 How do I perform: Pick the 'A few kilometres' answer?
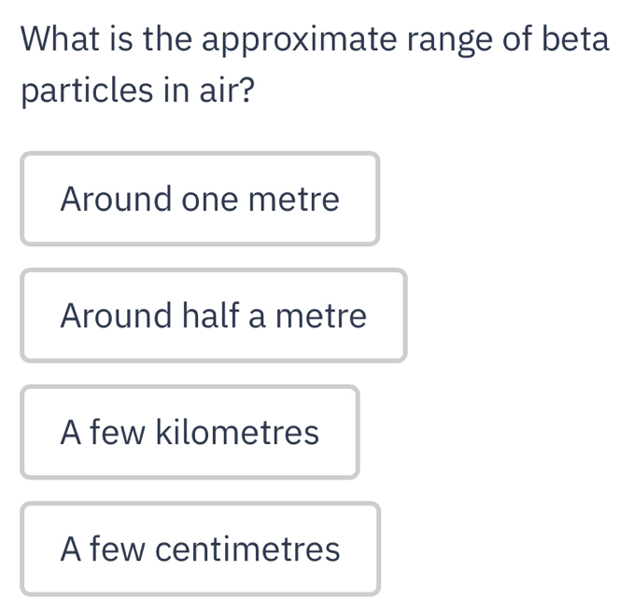pyautogui.click(x=190, y=432)
